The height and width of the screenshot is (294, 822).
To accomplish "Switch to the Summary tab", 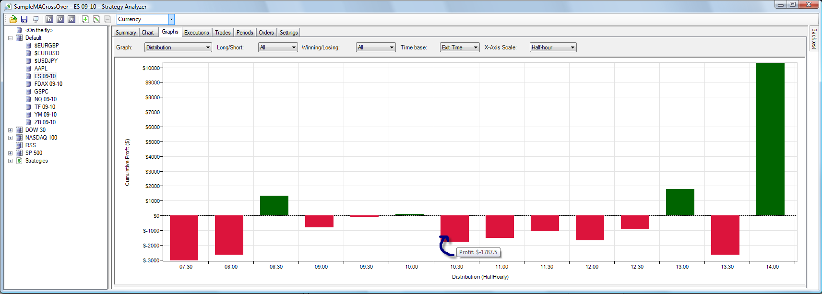I will pos(126,33).
